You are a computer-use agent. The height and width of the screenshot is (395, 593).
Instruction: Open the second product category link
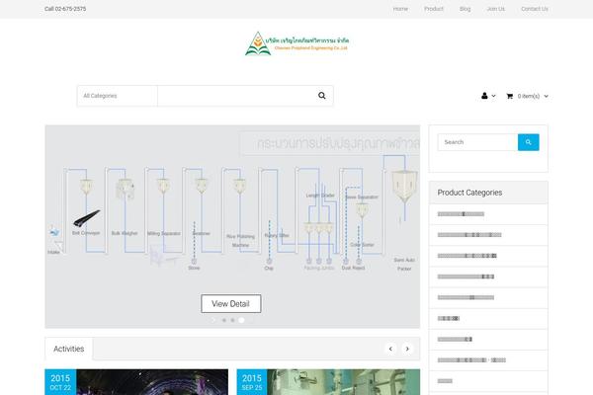click(x=469, y=235)
